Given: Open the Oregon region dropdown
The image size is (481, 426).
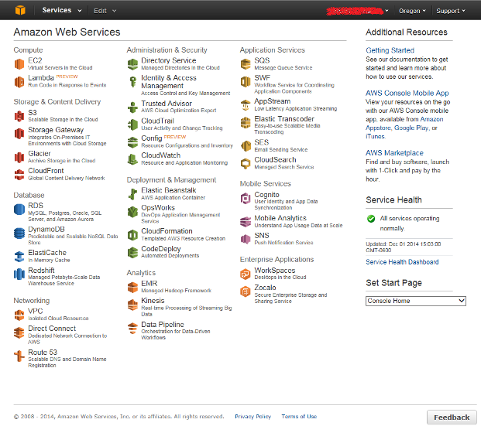Looking at the screenshot, I should [x=412, y=11].
